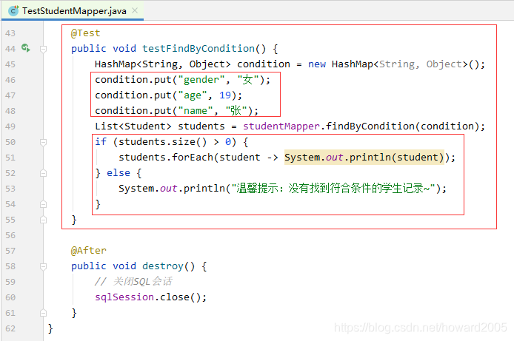Click sqlSession in the close call

(x=124, y=297)
